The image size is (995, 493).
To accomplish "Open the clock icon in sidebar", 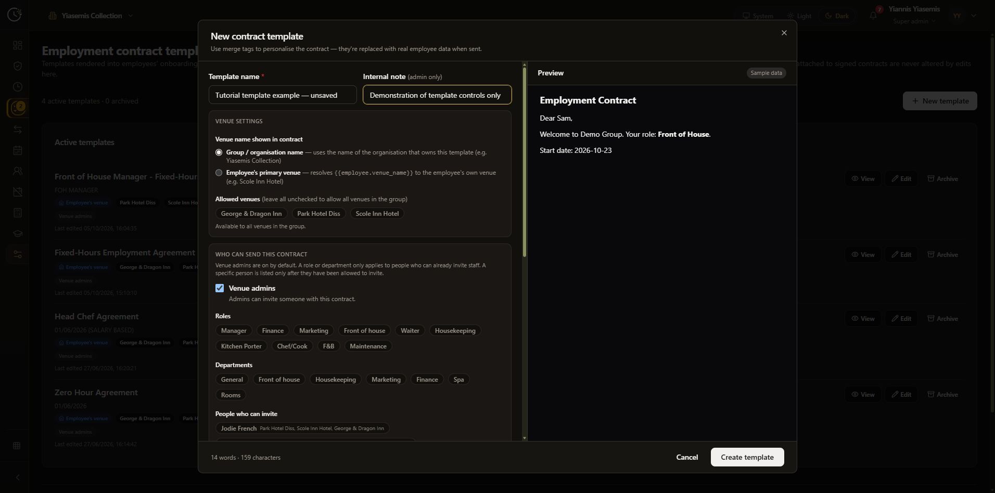I will [18, 87].
